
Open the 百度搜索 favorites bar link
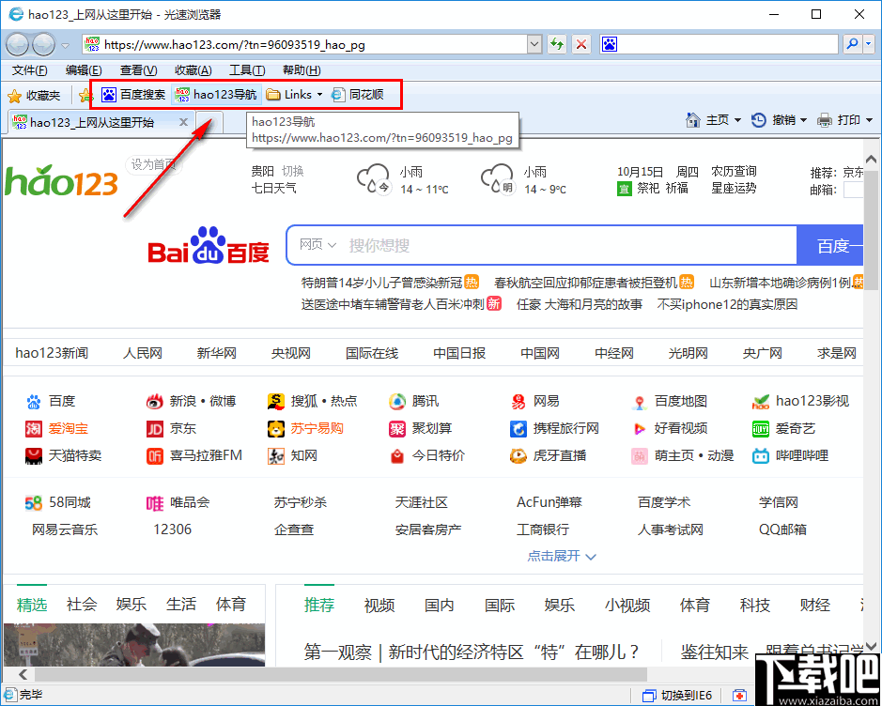(x=134, y=95)
